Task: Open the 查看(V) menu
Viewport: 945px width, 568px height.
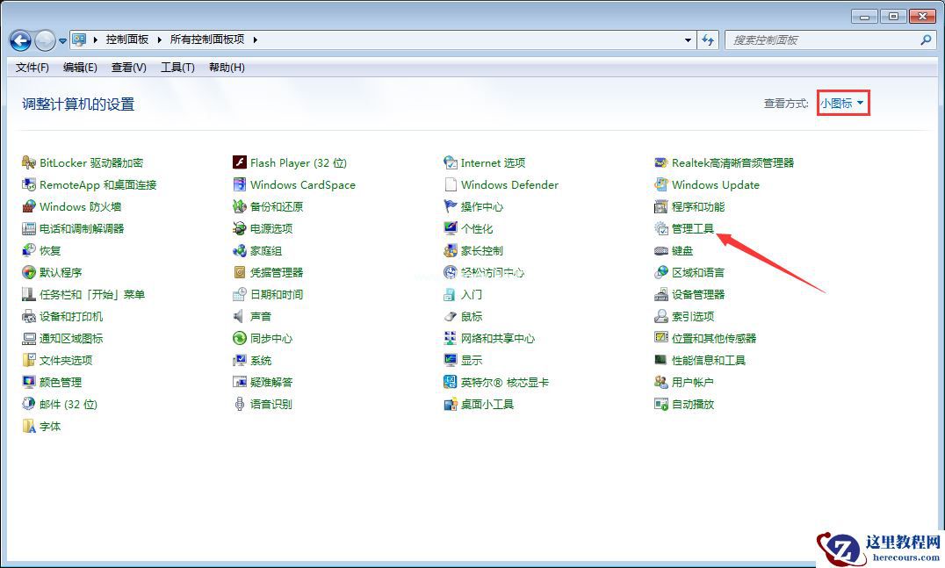Action: [127, 68]
